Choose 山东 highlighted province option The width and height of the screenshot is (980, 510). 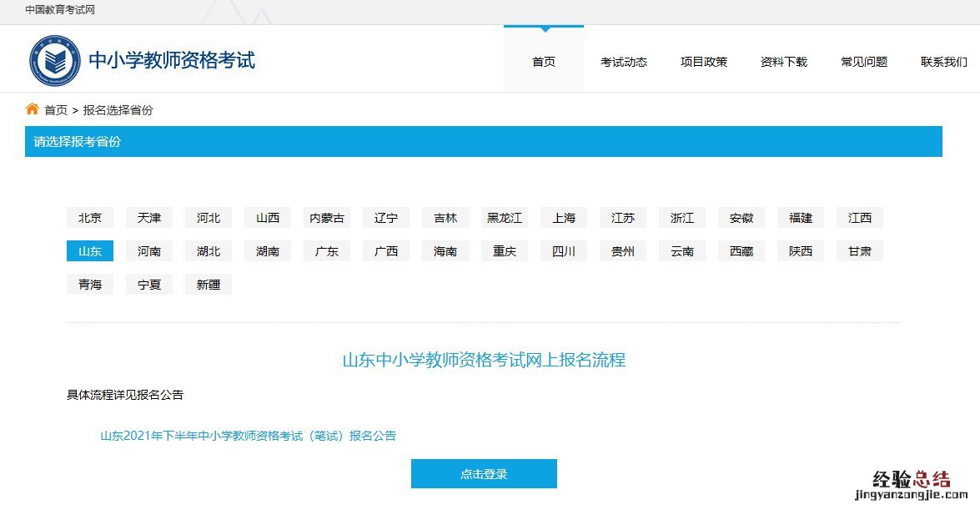point(90,251)
